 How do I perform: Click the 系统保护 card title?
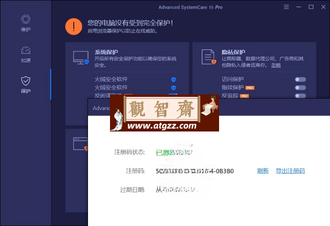click(x=106, y=52)
